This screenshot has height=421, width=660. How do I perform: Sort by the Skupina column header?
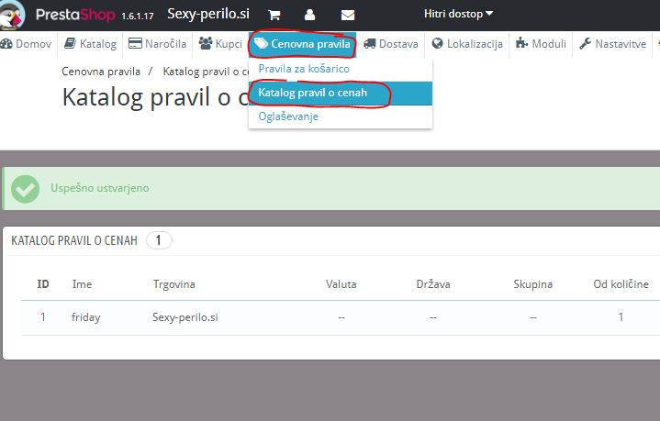coord(532,284)
